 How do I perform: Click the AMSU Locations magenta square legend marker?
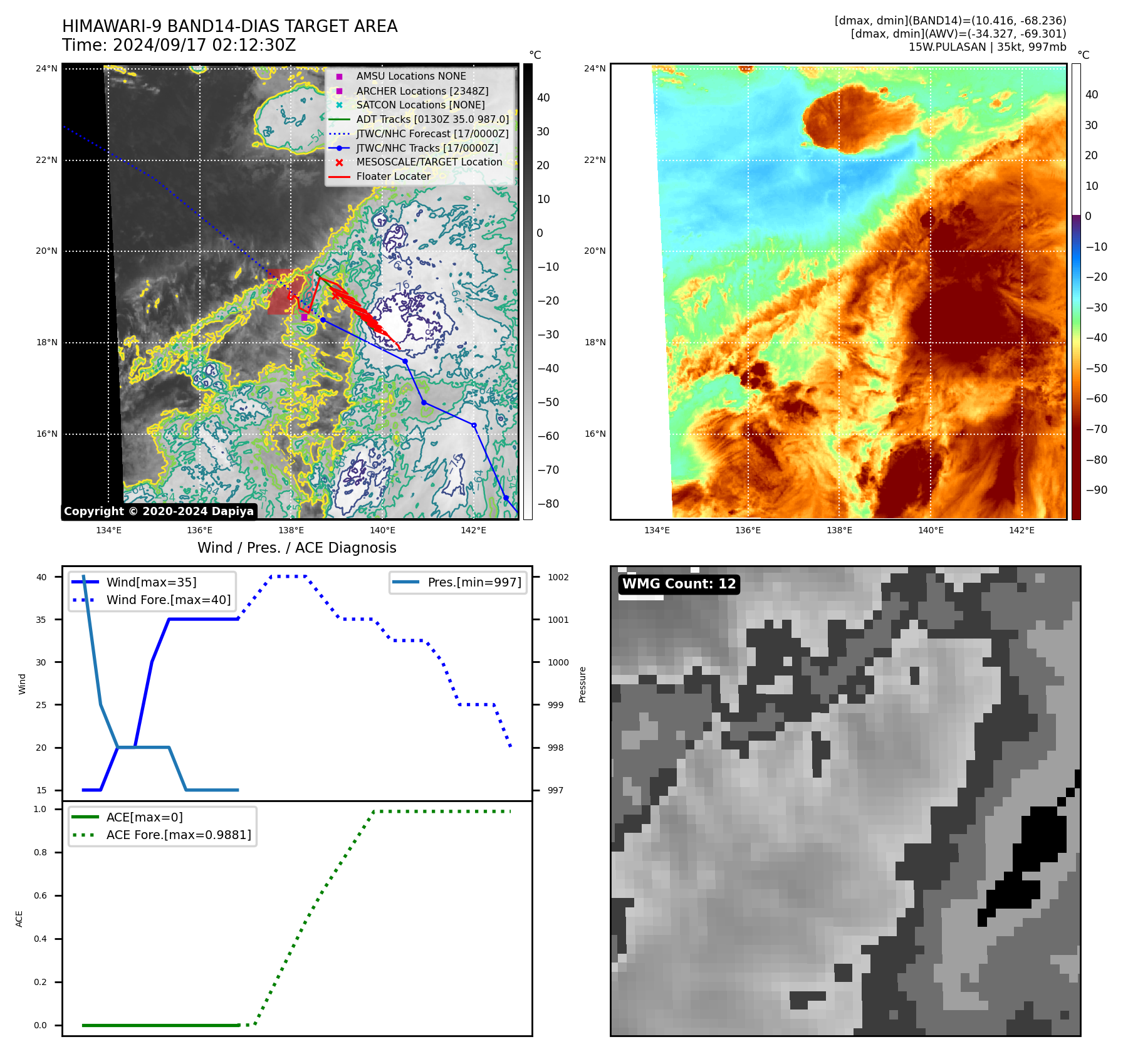(339, 76)
